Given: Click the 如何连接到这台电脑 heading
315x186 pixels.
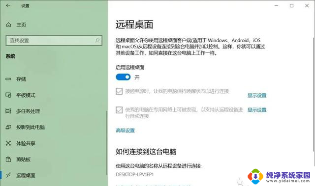Looking at the screenshot, I should pyautogui.click(x=146, y=152).
